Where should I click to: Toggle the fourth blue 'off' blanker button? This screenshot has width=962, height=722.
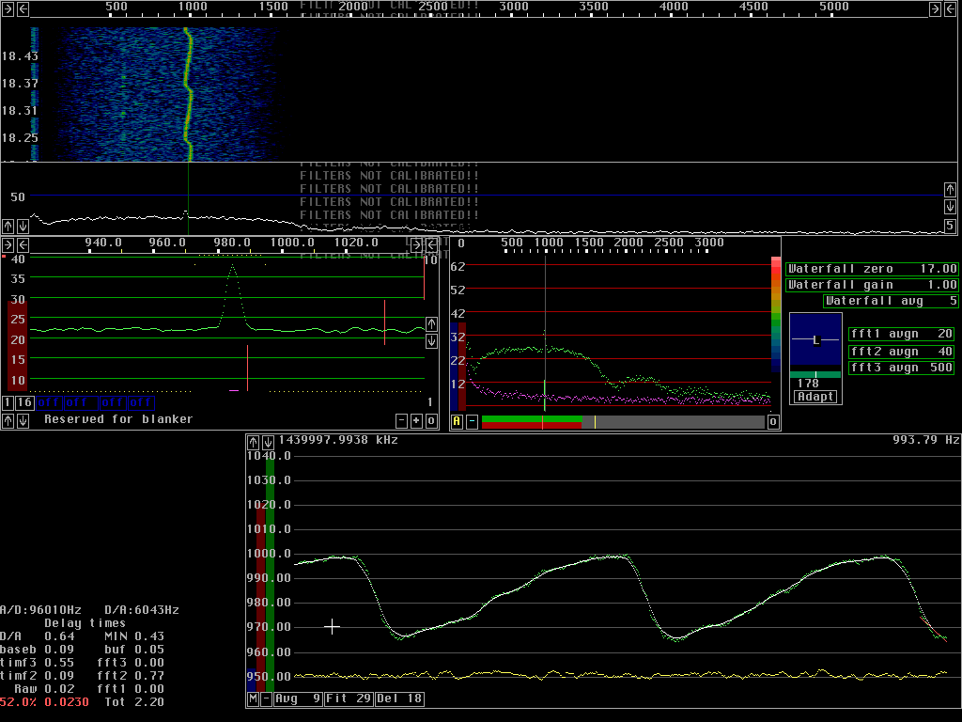(x=141, y=402)
